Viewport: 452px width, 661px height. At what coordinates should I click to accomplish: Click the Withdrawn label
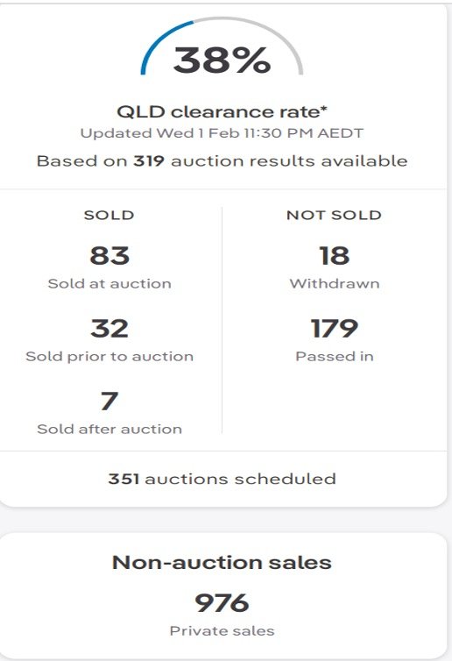[335, 284]
